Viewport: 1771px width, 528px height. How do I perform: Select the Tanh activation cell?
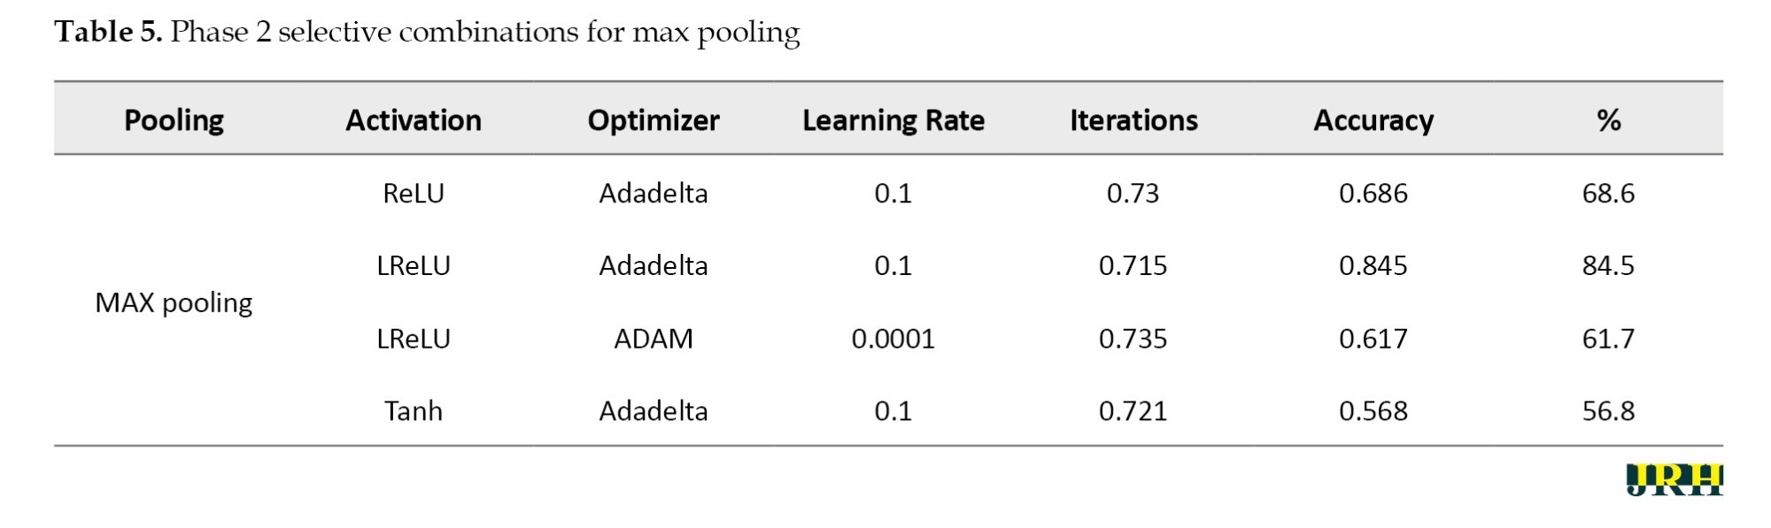414,411
